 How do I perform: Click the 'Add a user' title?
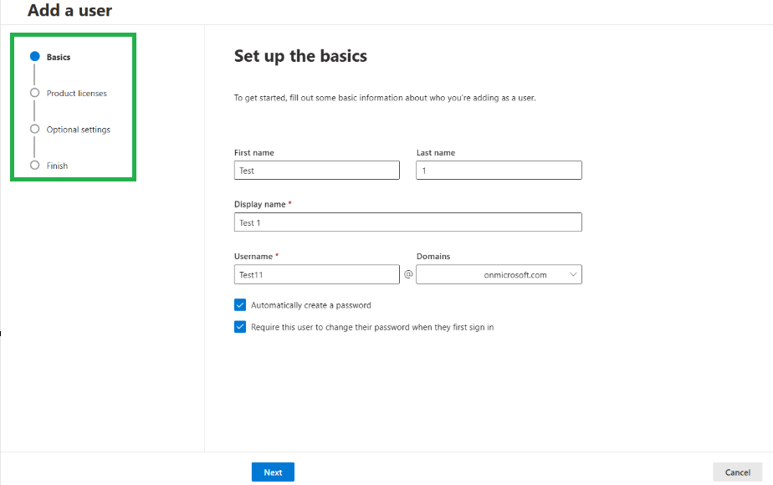click(x=69, y=10)
